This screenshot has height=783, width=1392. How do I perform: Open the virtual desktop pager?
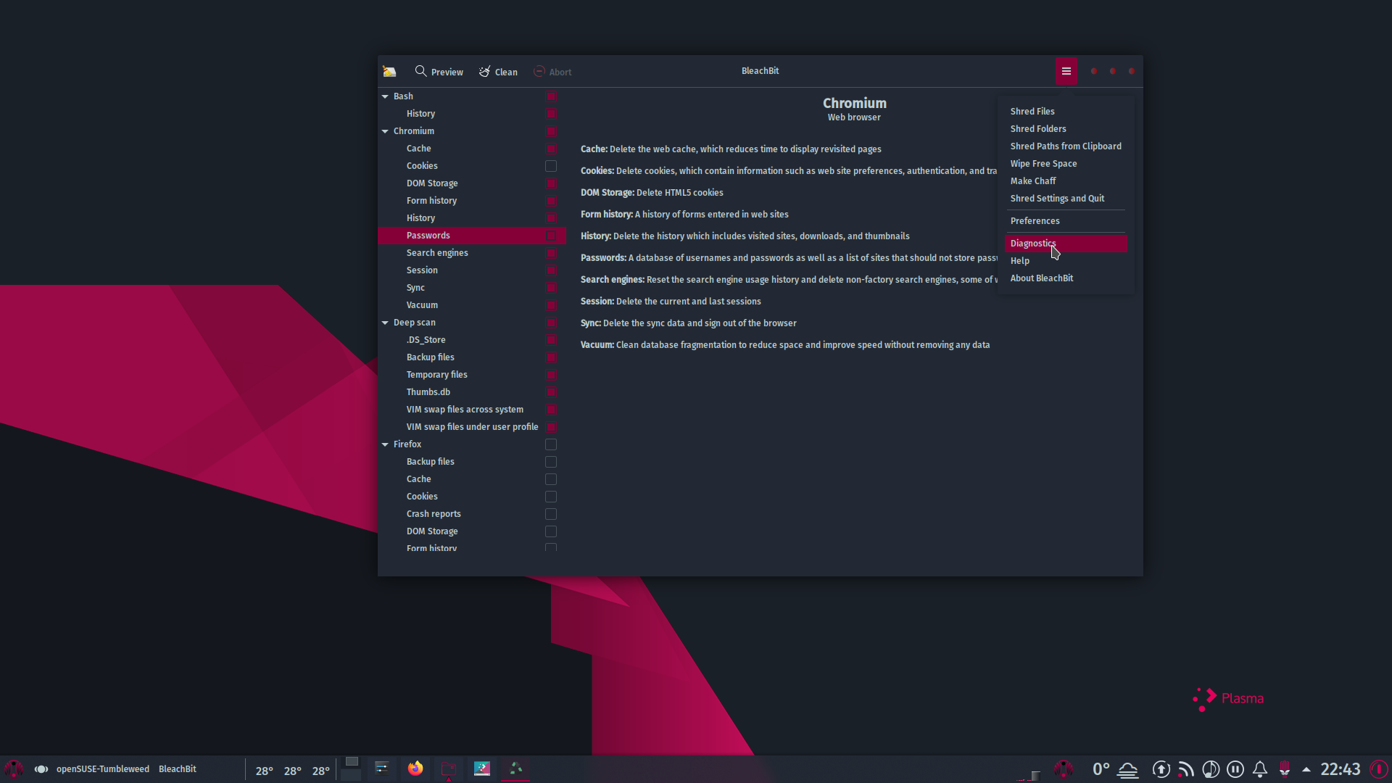[351, 768]
